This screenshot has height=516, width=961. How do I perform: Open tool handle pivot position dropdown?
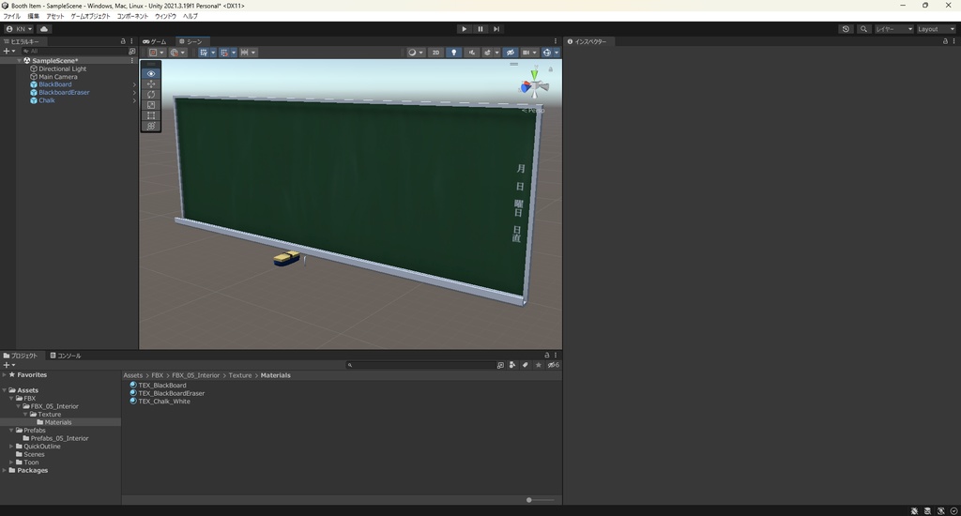click(x=157, y=53)
